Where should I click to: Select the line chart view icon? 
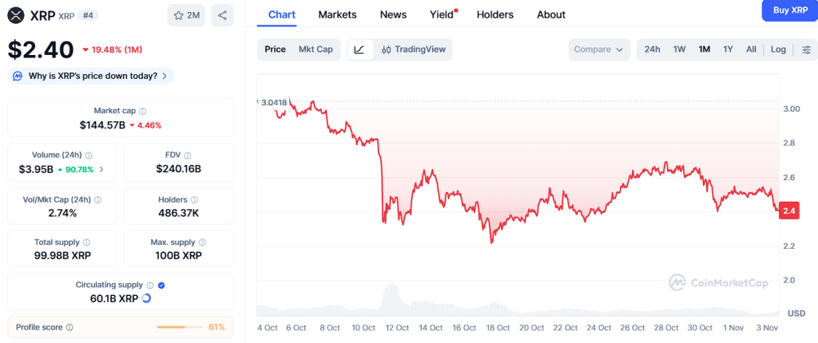[359, 49]
